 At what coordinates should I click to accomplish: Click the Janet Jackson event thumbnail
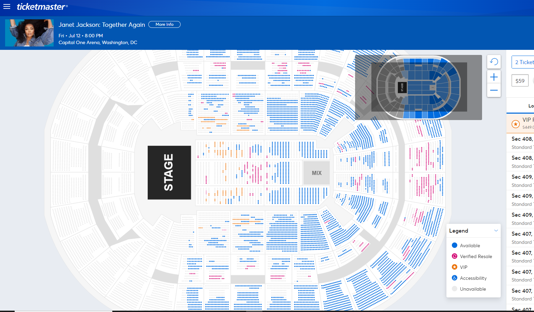coord(29,33)
